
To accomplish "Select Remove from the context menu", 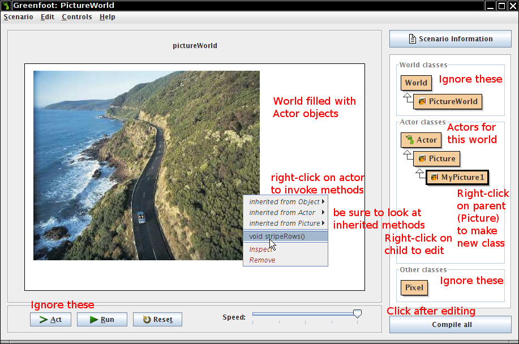I will pyautogui.click(x=262, y=260).
